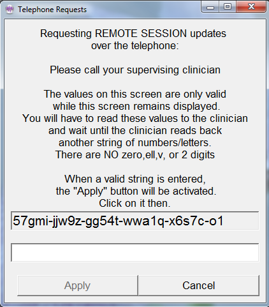Click the 'Click on it then.' instruction line

(134, 203)
